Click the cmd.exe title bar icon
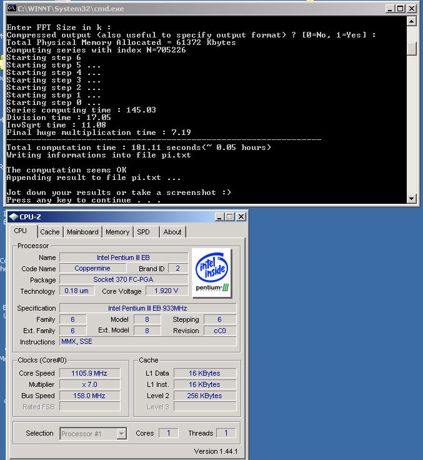Screen dimensions: 423x460 (11, 8)
